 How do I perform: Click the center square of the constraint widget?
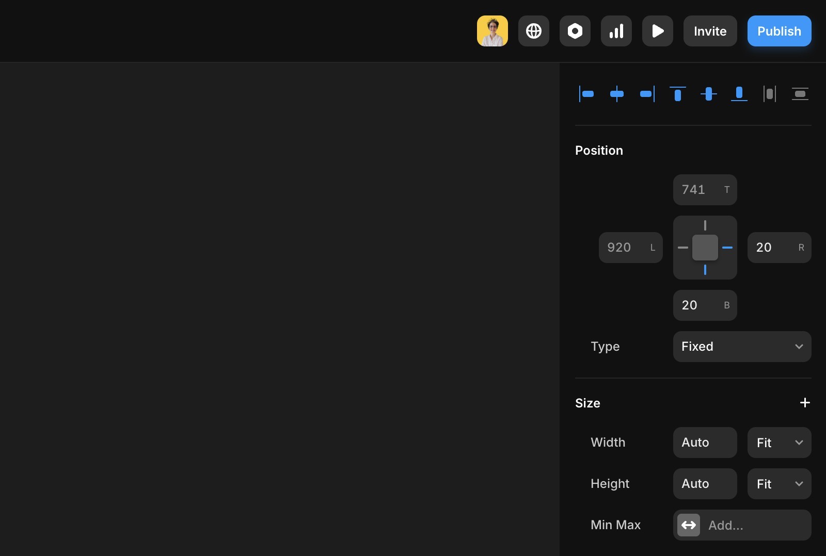point(705,248)
